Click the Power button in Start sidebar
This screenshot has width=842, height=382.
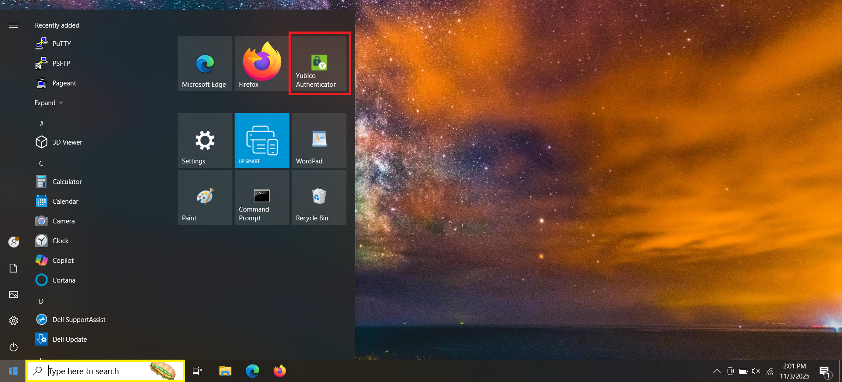pyautogui.click(x=14, y=347)
